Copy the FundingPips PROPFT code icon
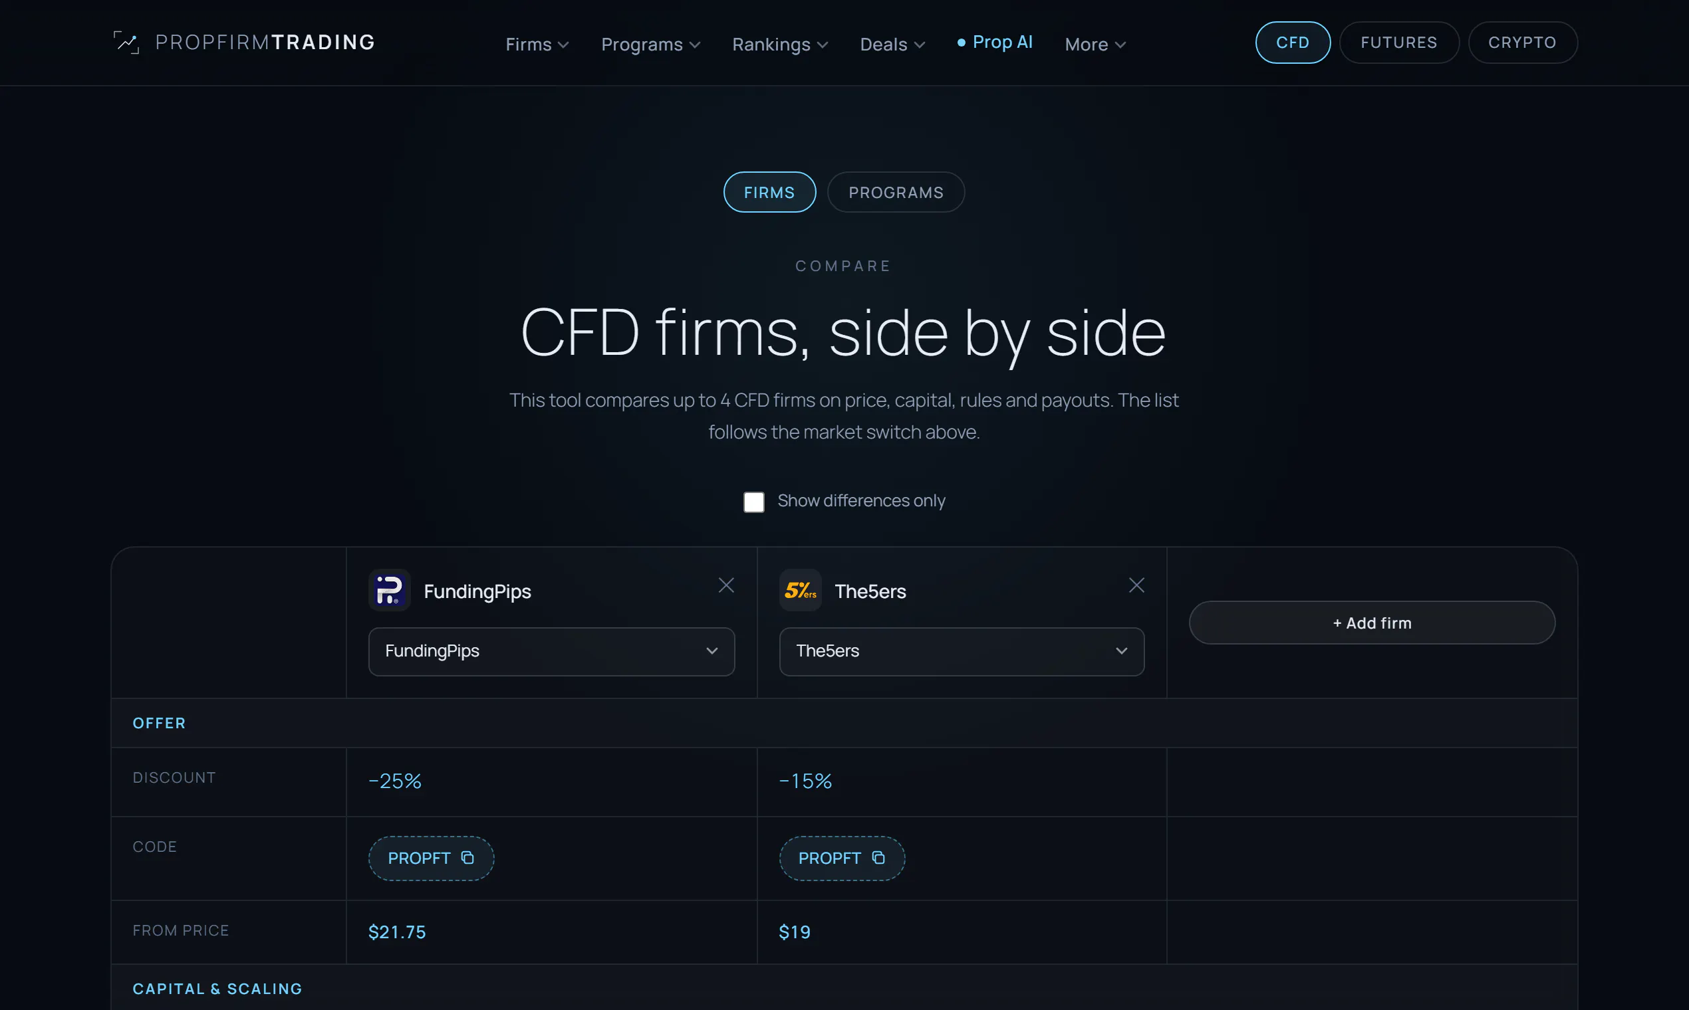Screen dimensions: 1689x1010 click(x=468, y=858)
